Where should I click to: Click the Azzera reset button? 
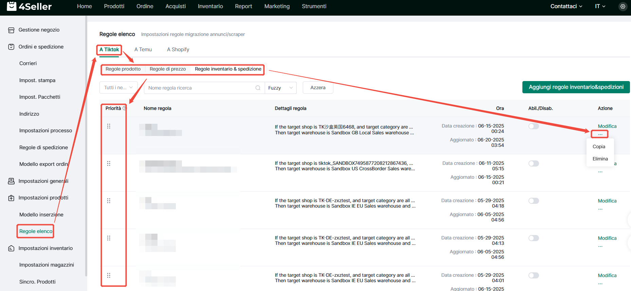point(318,88)
